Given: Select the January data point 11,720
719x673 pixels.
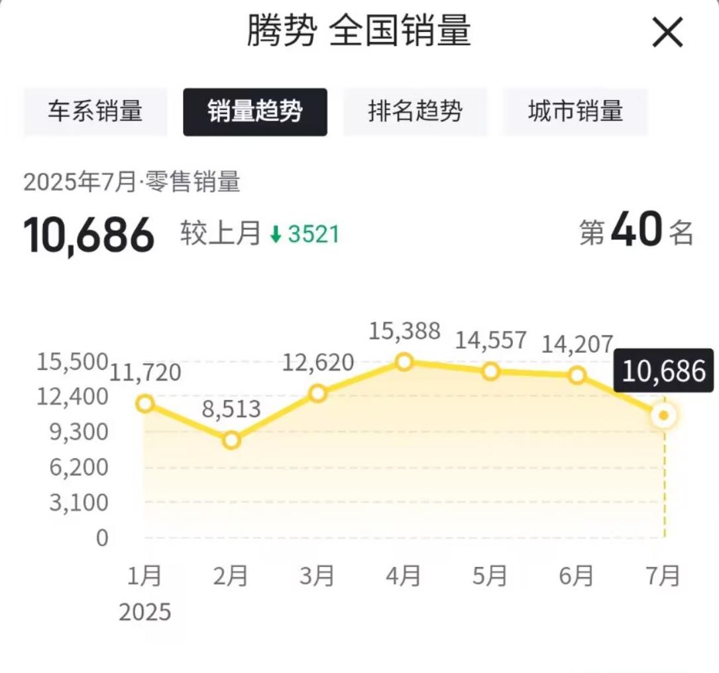Looking at the screenshot, I should click(x=145, y=404).
